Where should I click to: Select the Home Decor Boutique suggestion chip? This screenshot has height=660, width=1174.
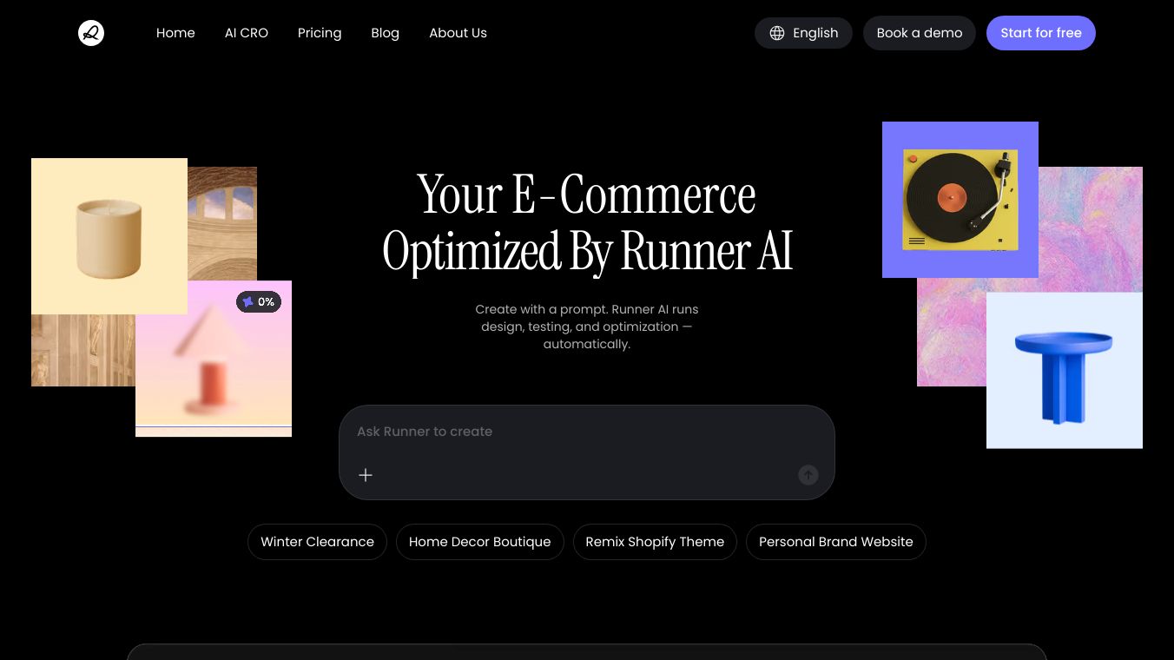[x=479, y=542]
